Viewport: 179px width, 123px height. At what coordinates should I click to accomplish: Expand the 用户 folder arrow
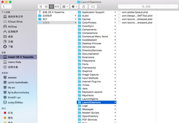(x=75, y=19)
